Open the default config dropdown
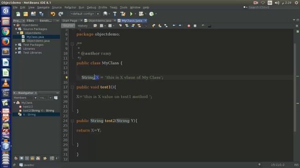300x168 pixels. click(84, 14)
